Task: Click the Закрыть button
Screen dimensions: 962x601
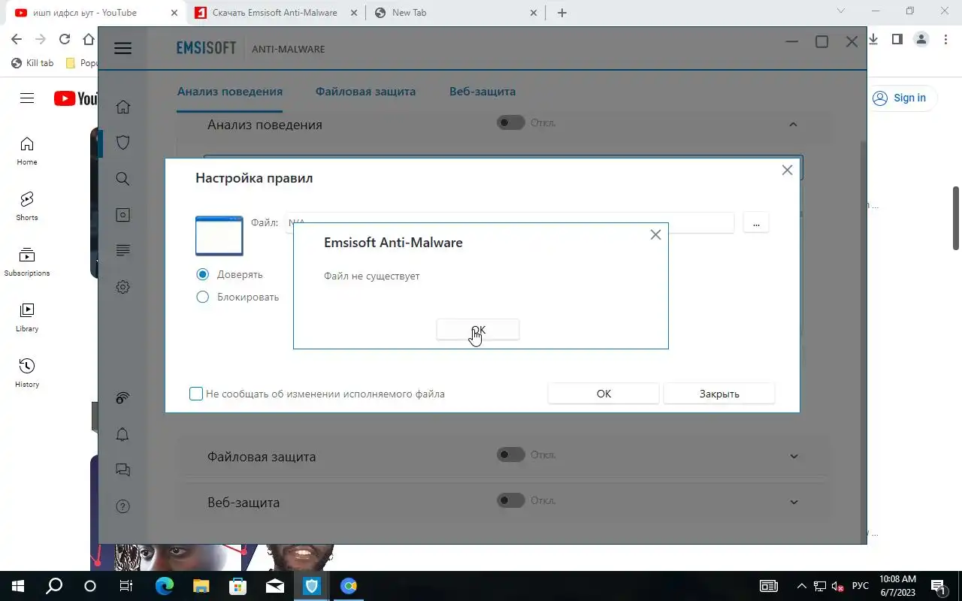Action: [719, 394]
